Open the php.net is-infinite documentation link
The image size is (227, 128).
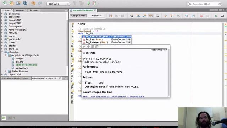point(113,97)
